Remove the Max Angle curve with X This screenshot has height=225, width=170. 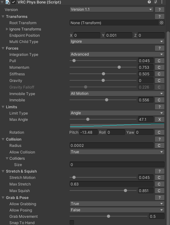(160, 119)
